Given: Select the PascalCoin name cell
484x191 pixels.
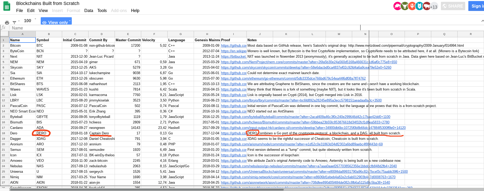Looking at the screenshot, I should click(x=22, y=106).
